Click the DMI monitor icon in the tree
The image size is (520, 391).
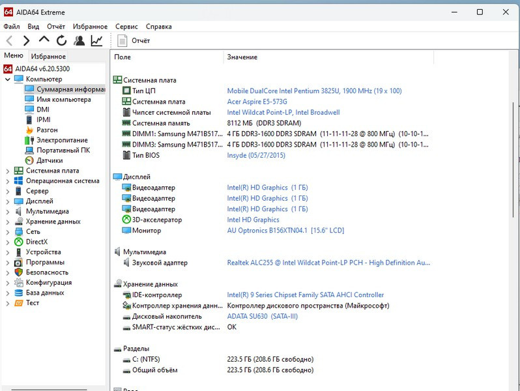pos(29,109)
